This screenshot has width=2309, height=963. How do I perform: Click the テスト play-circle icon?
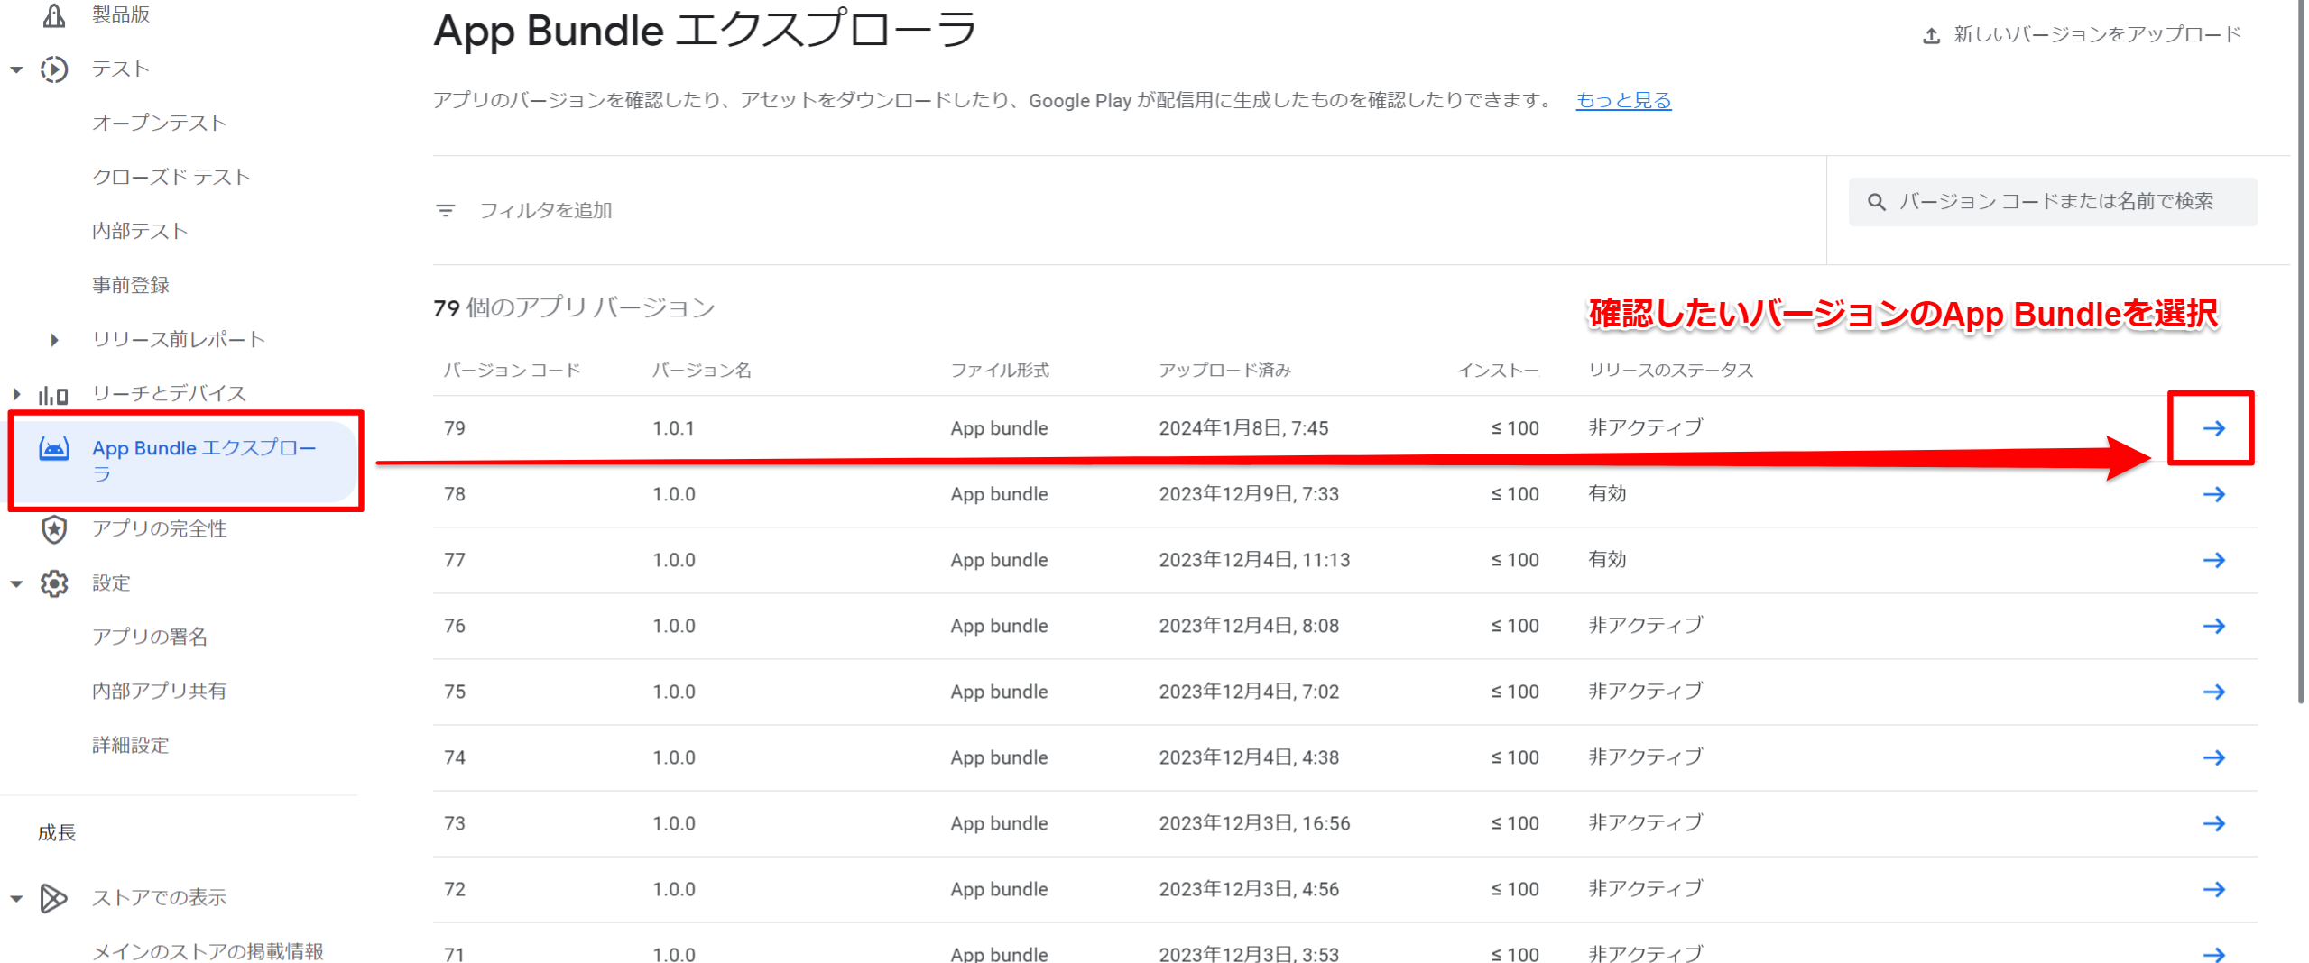pos(54,69)
